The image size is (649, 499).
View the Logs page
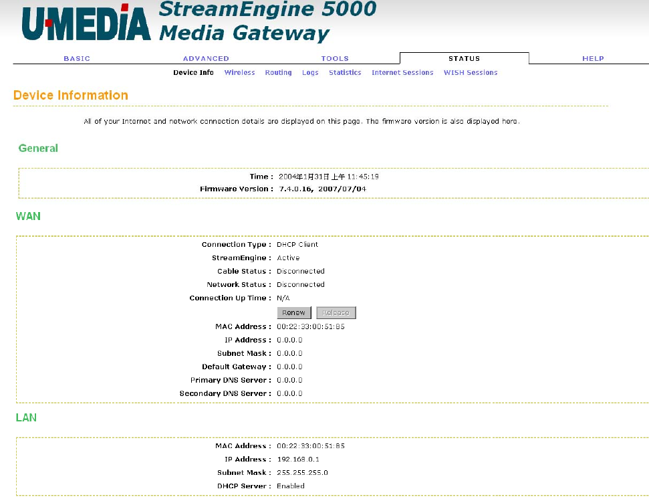pos(310,72)
